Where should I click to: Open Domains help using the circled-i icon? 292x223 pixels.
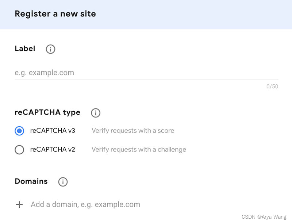[x=62, y=181]
